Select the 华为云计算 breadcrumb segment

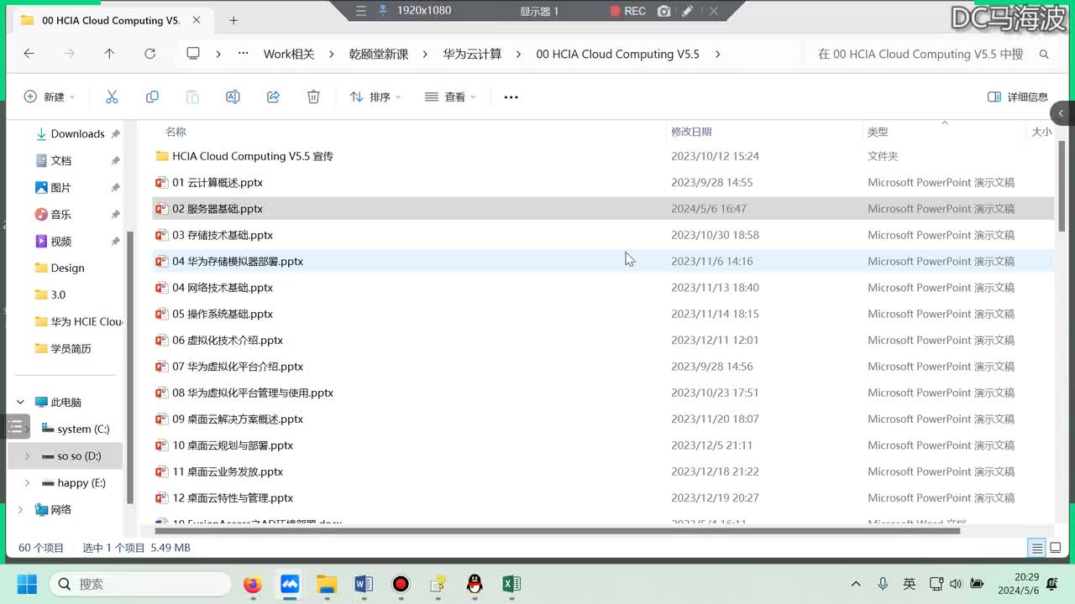click(x=473, y=54)
